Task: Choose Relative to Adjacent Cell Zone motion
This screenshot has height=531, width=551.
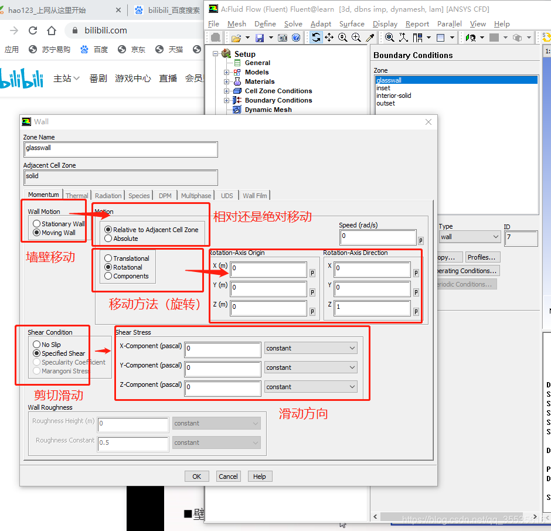Action: coord(108,230)
